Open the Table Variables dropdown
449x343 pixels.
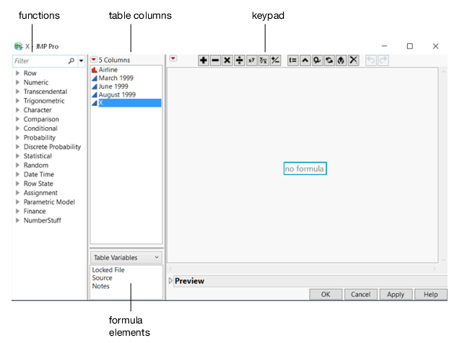tap(126, 258)
